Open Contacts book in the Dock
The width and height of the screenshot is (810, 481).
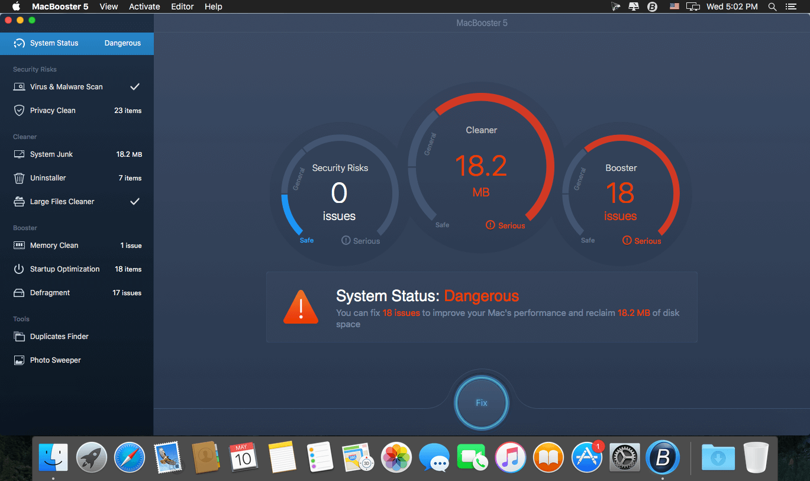(206, 457)
